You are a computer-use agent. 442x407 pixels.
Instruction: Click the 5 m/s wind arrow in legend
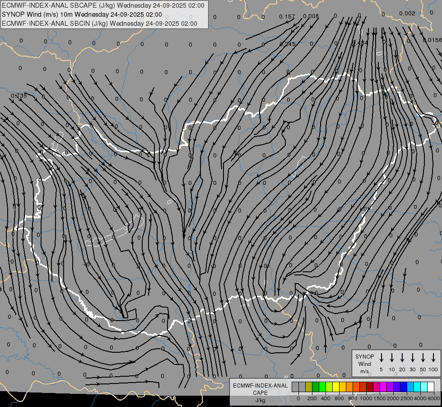pyautogui.click(x=381, y=358)
